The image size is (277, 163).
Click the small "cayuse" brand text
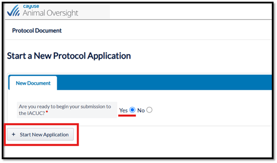click(x=31, y=6)
